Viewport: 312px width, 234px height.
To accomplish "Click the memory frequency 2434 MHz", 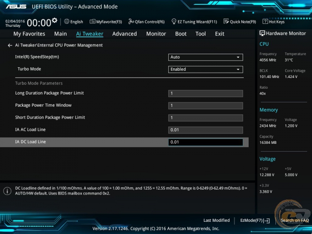I will 268,126.
